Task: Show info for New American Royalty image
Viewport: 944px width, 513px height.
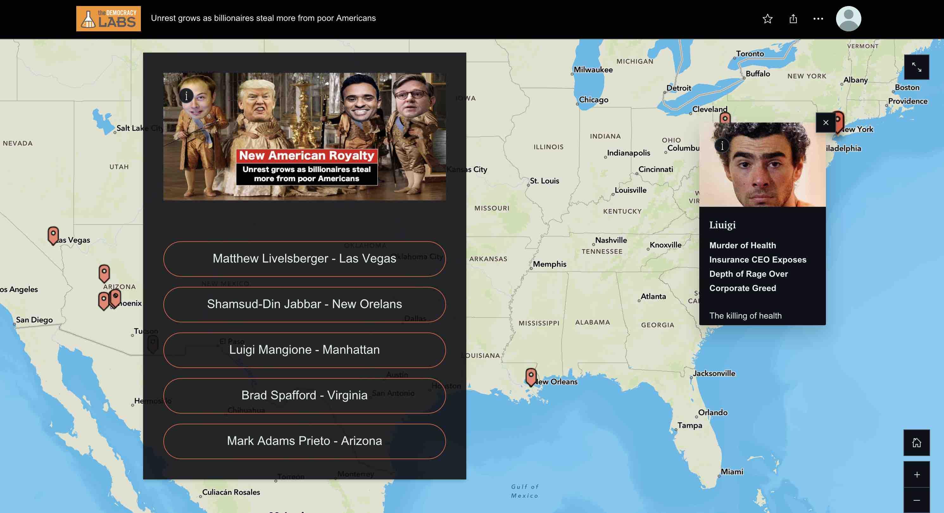Action: pos(186,96)
